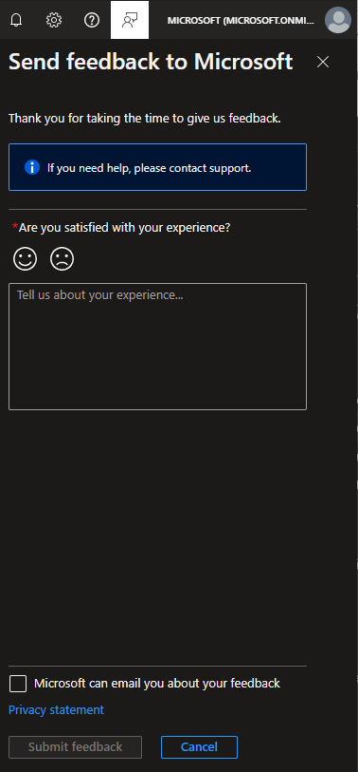
Task: Click the Are you satisfied question label
Action: click(124, 228)
